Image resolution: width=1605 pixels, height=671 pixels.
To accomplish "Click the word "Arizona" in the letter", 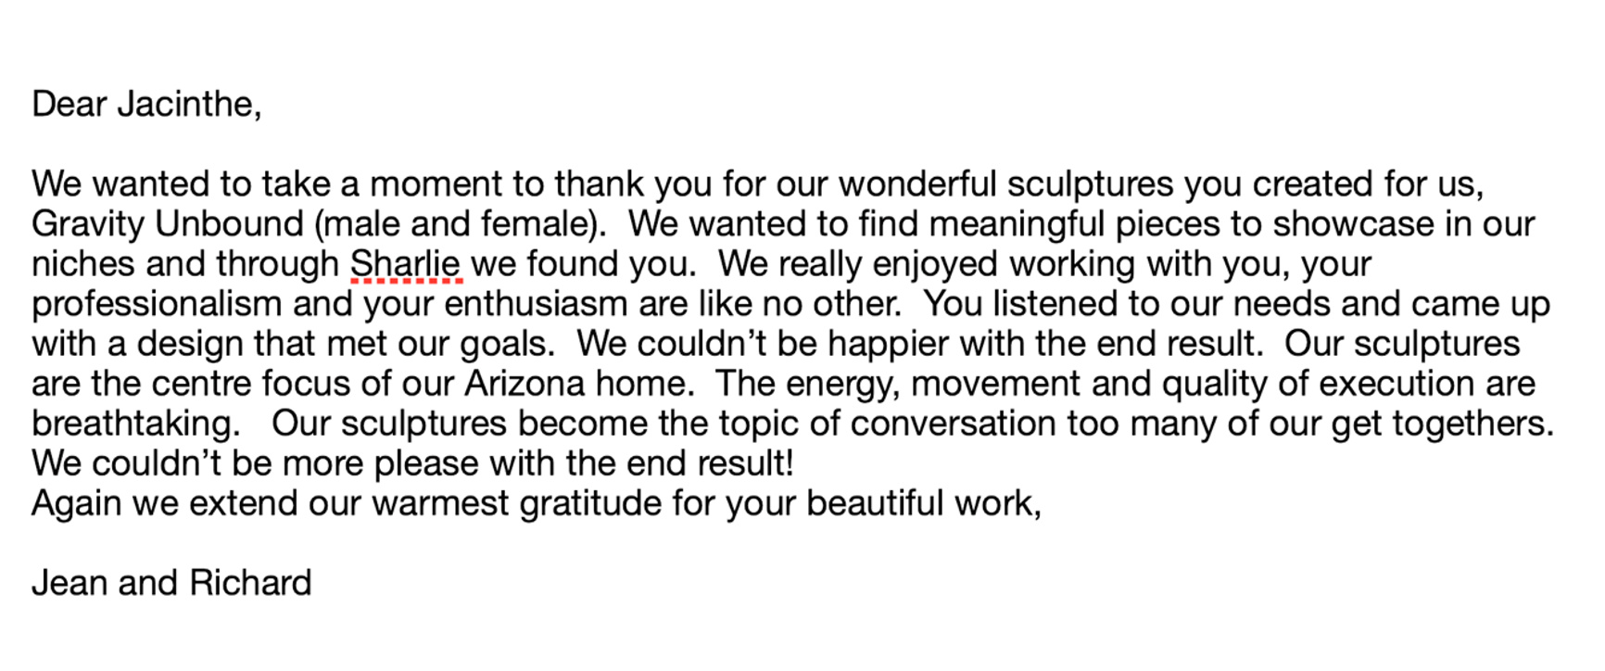I will point(524,384).
